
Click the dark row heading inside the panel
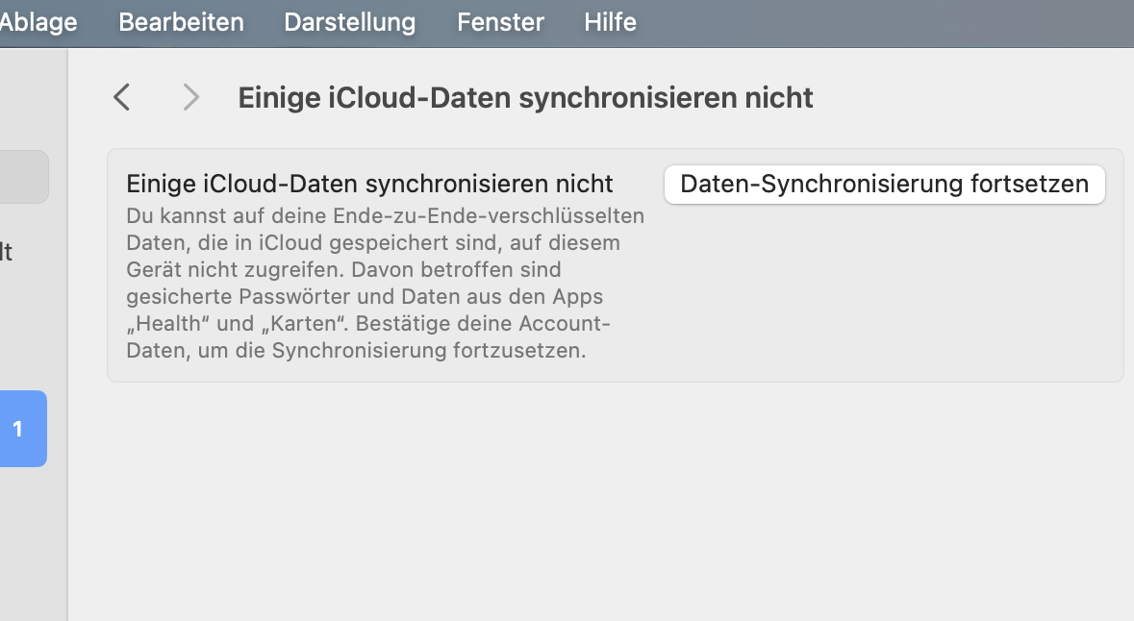click(369, 184)
